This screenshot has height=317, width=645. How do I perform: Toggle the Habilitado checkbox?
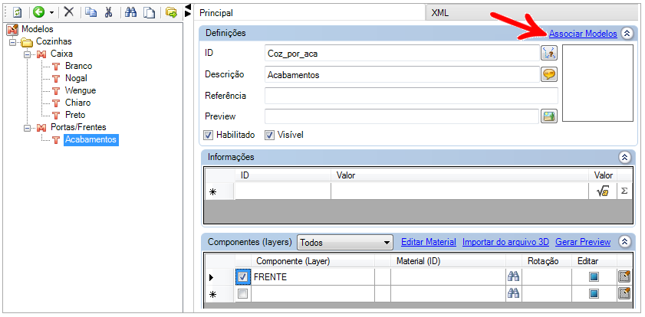209,135
